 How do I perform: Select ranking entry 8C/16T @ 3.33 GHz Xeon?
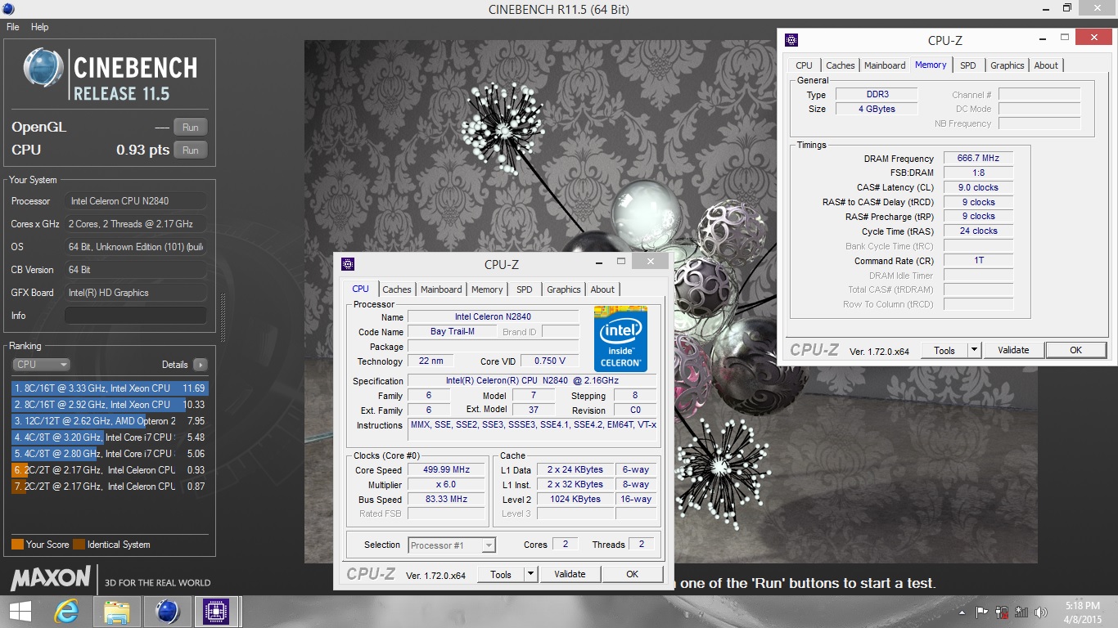tap(110, 388)
